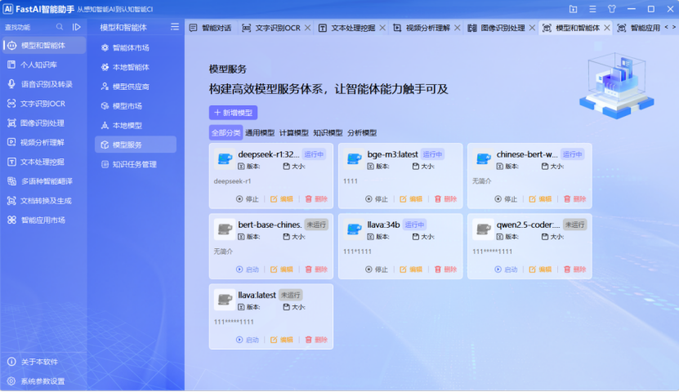The image size is (679, 392).
Task: Edit the deepseek-r1:32 model
Action: [x=281, y=199]
